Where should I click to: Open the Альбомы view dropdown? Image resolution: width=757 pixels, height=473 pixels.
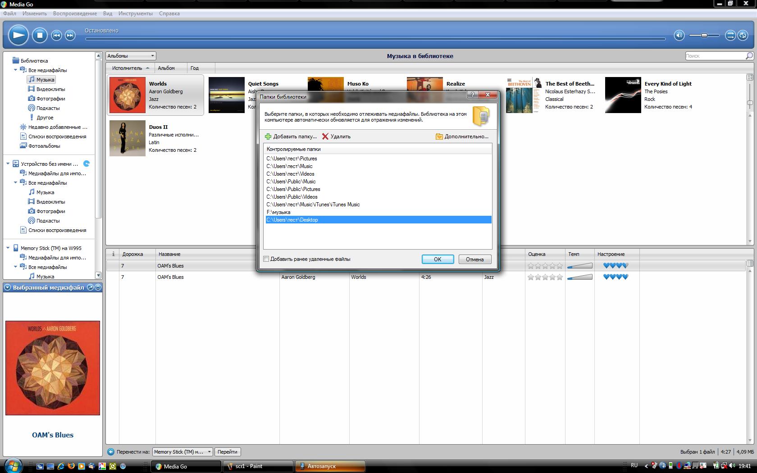131,56
